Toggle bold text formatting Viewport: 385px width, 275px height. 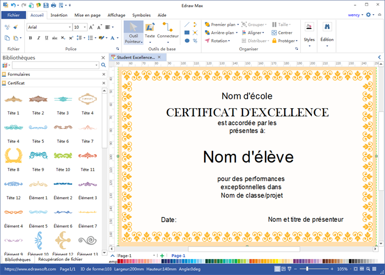pos(30,38)
